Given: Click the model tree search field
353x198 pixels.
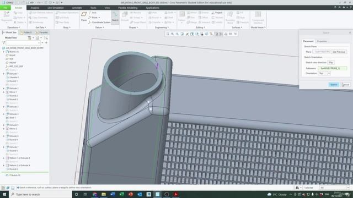Looking at the screenshot, I should click(23, 43).
